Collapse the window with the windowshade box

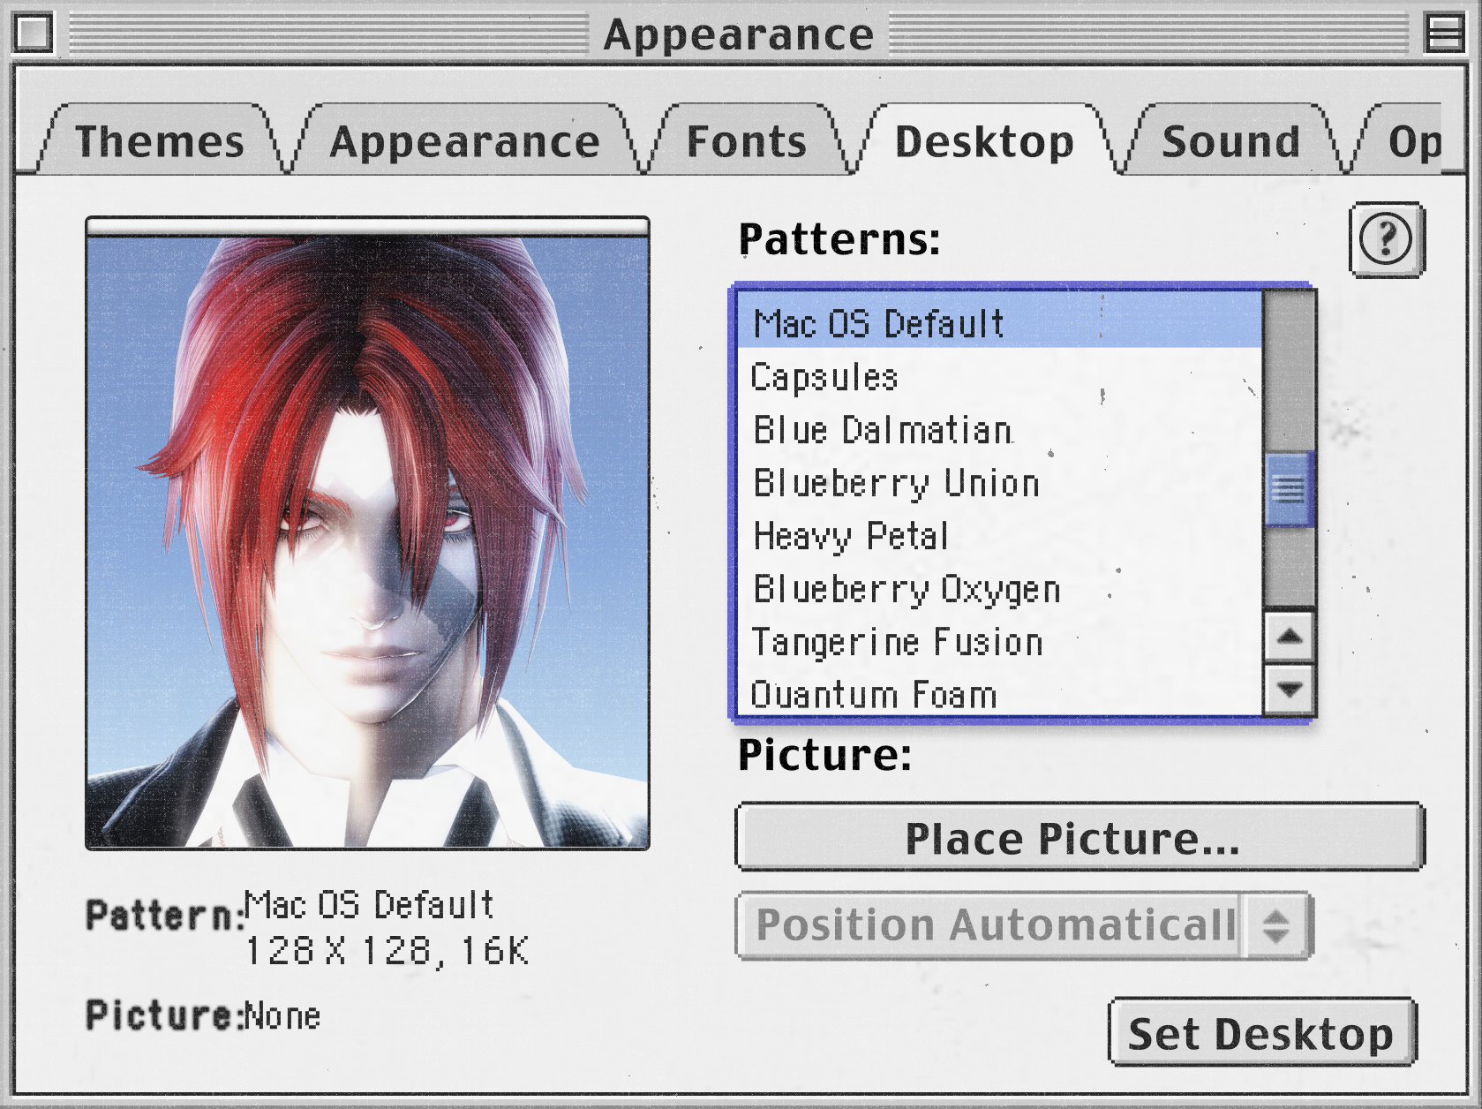(x=1445, y=34)
